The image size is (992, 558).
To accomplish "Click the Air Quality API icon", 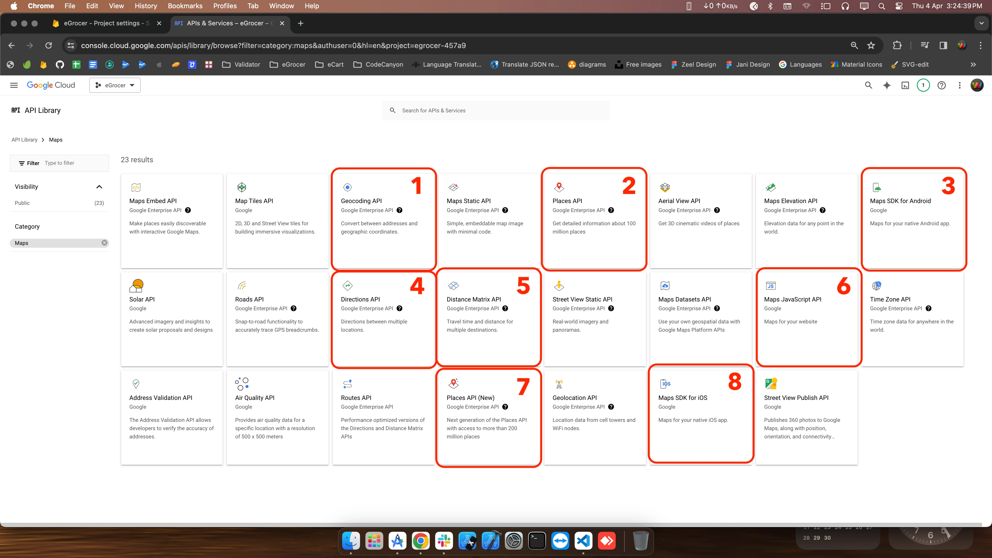I will [x=242, y=384].
